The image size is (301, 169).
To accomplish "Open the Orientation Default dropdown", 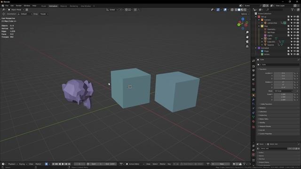I will (25, 14).
